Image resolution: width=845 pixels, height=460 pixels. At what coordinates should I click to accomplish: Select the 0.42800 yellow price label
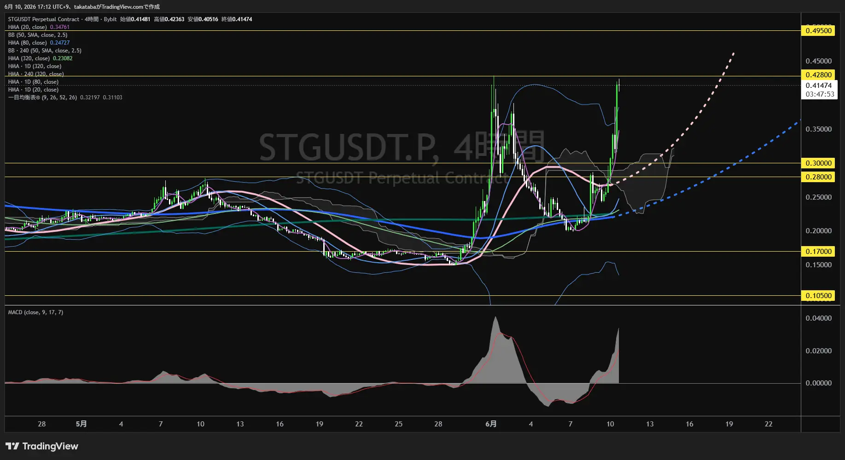[818, 75]
